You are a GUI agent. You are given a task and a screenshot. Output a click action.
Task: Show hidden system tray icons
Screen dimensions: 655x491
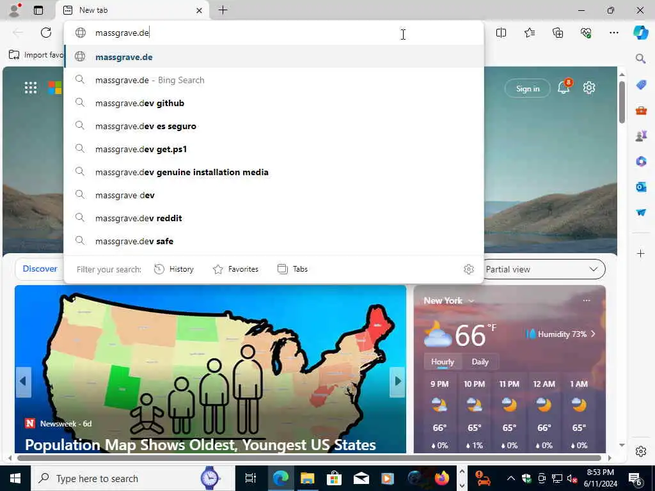click(510, 478)
